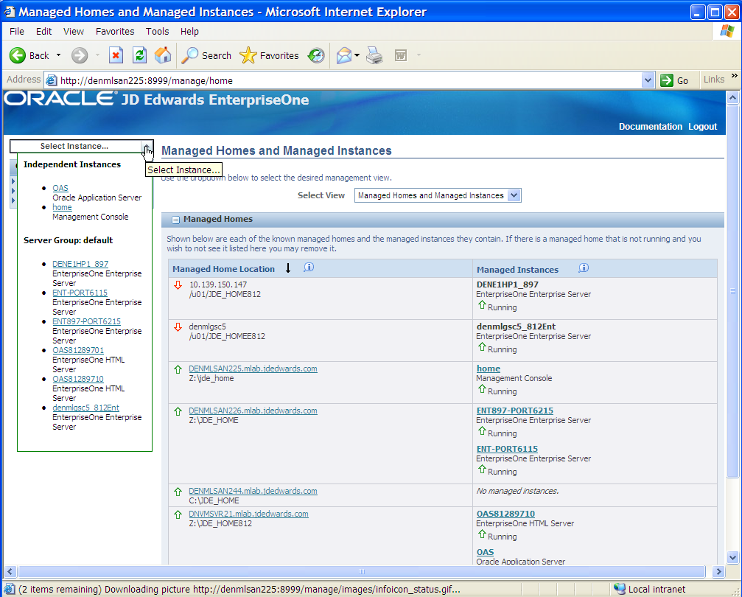The height and width of the screenshot is (597, 742).
Task: Click the vertical scrollbar down arrow
Action: point(732,558)
